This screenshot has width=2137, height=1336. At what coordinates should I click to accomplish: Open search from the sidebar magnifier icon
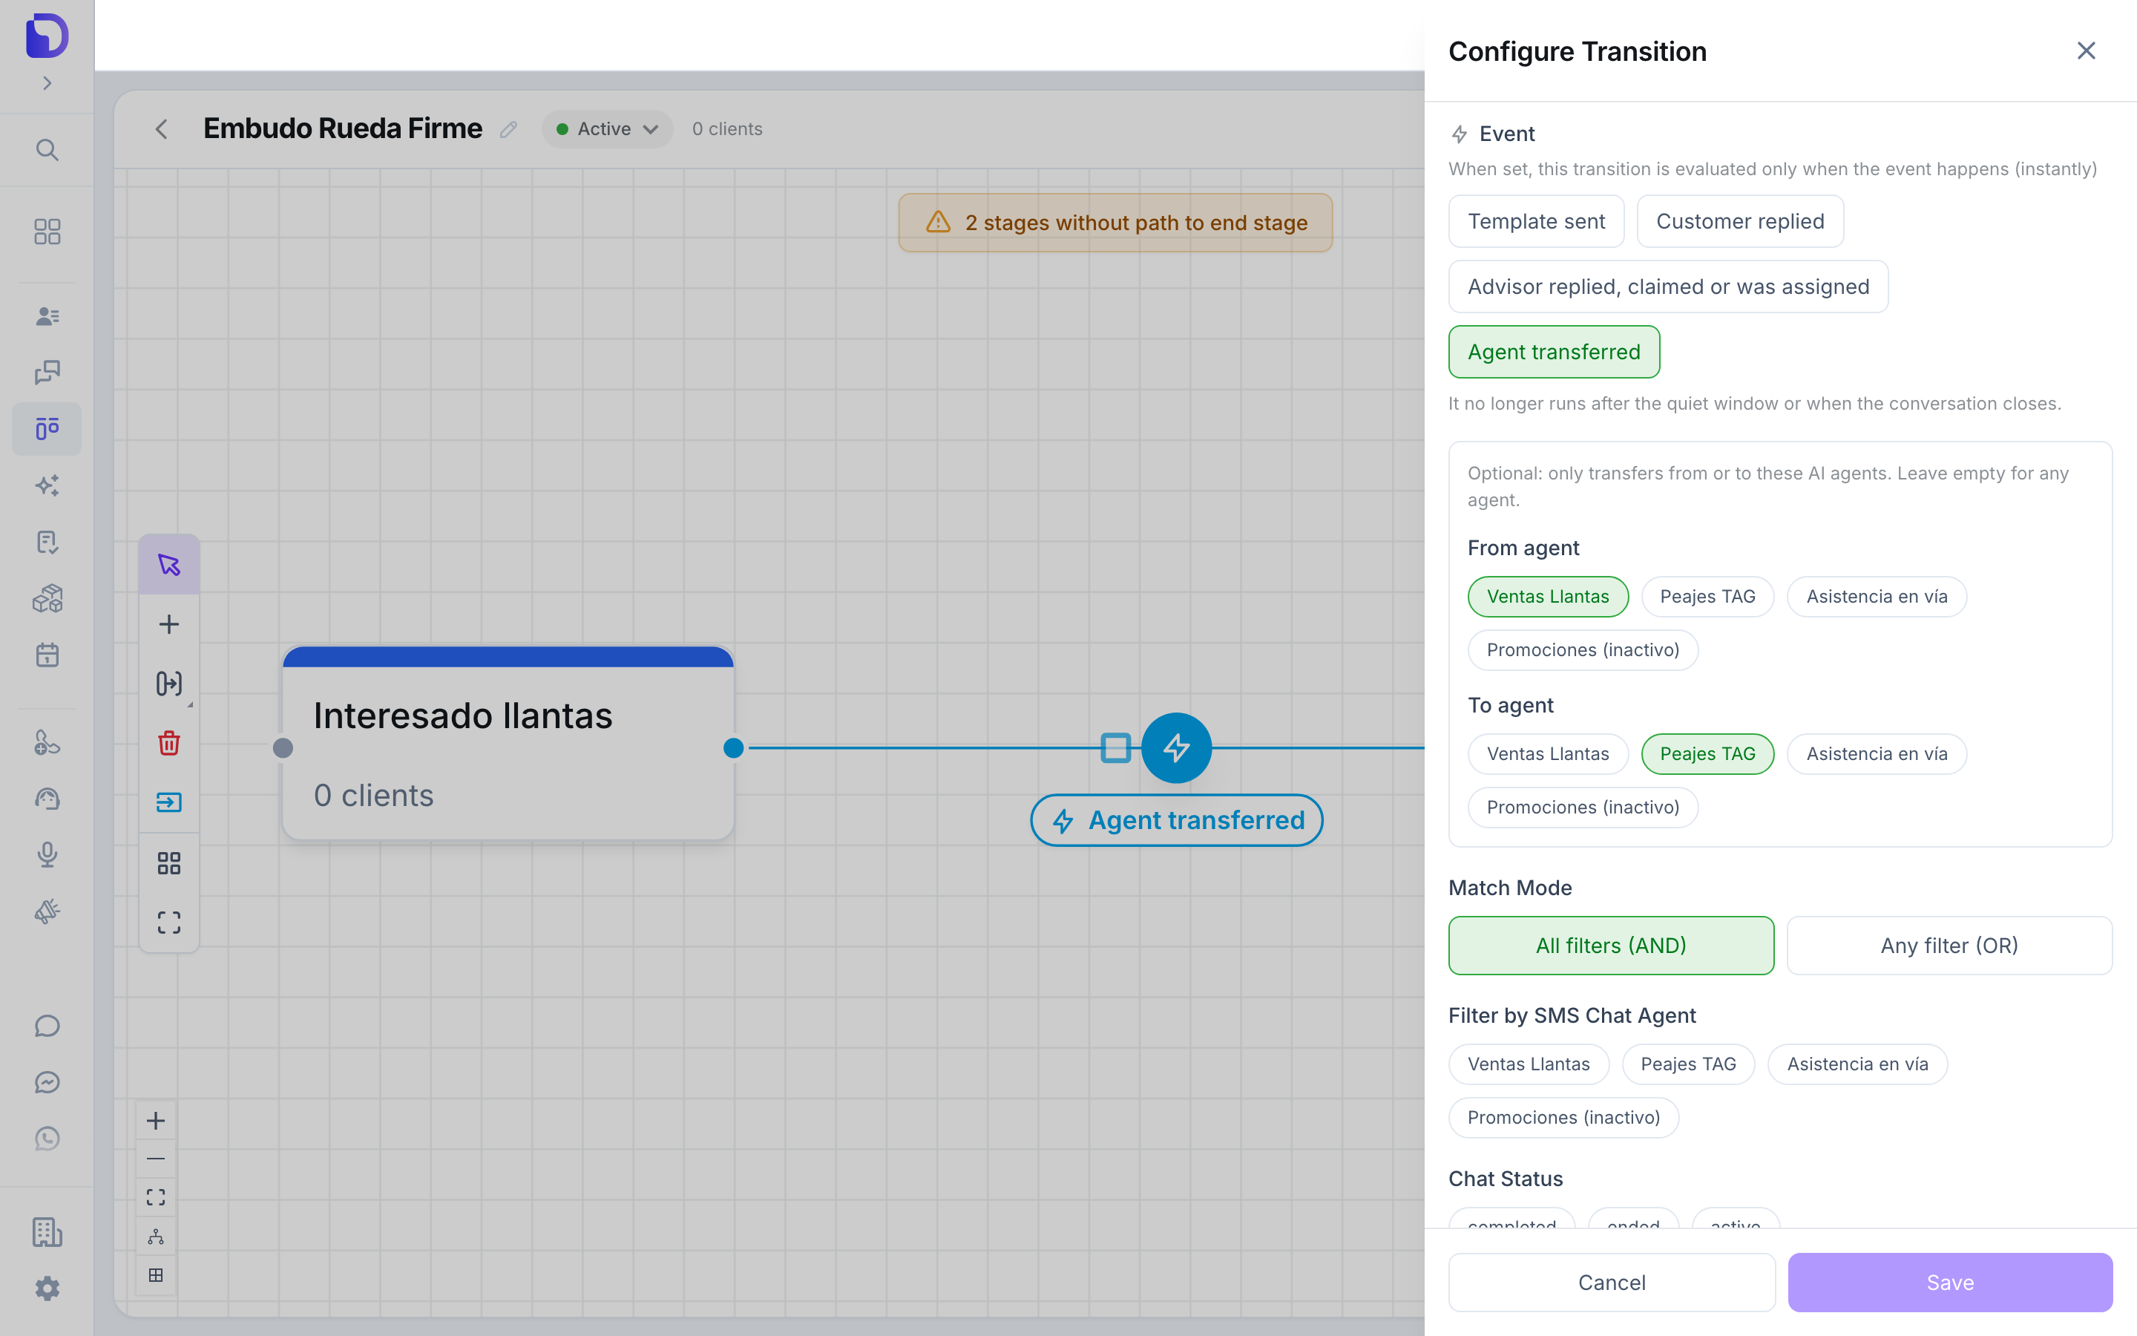point(47,149)
